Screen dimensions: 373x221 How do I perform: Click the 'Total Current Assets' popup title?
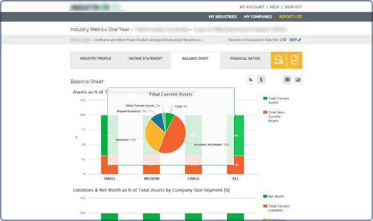pyautogui.click(x=170, y=94)
